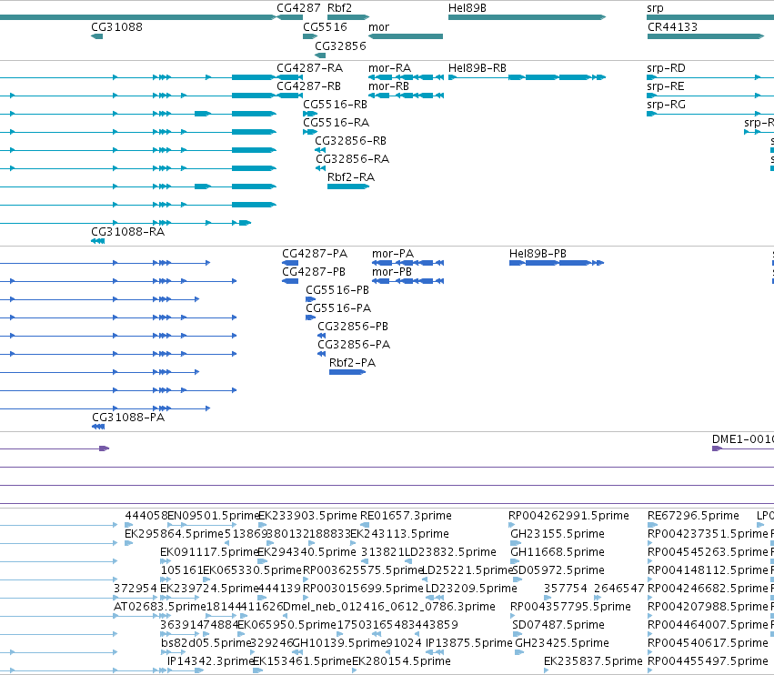This screenshot has height=675, width=774.
Task: Click the RP004455497.5prime EST label
Action: [x=708, y=661]
